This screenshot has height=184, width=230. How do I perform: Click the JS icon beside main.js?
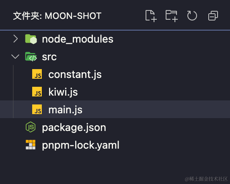tap(37, 109)
